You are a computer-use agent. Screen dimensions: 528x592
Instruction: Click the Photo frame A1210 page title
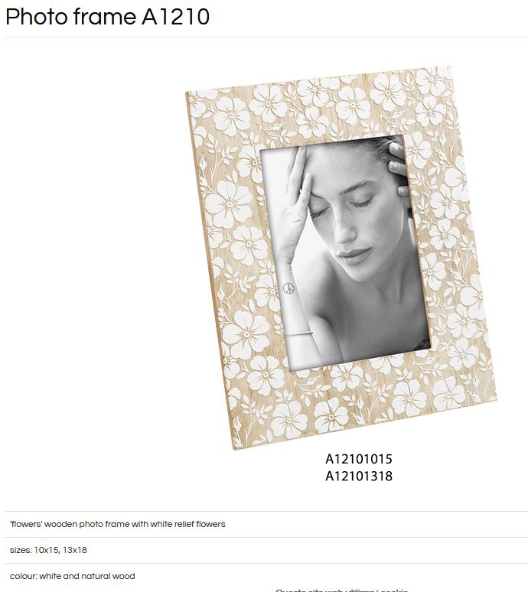107,17
